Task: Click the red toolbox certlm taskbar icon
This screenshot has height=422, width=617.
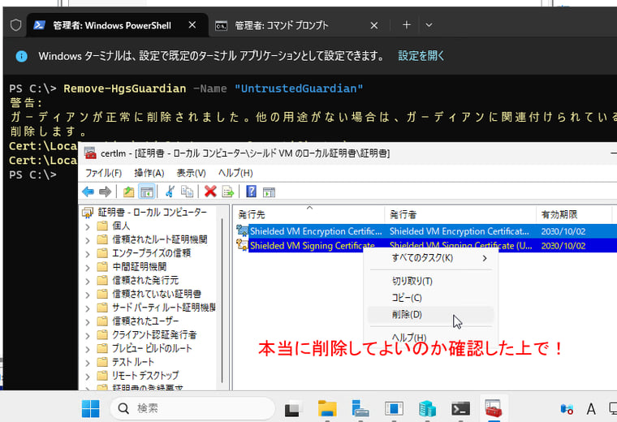Action: pyautogui.click(x=494, y=409)
